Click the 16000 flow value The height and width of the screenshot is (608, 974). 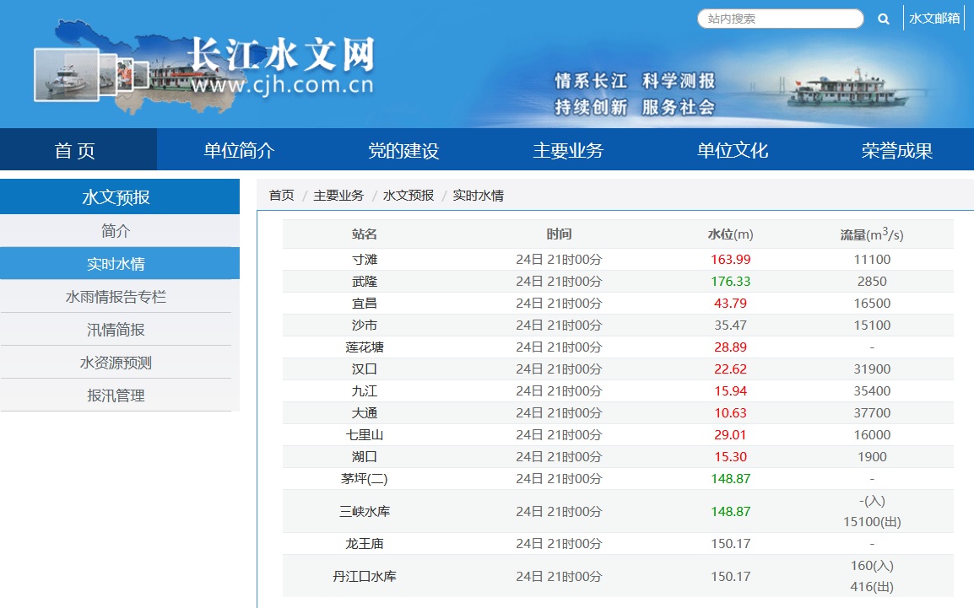tap(872, 434)
